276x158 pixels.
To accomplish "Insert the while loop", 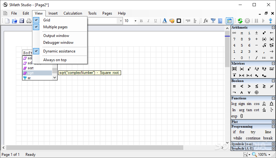I will click(238, 138).
